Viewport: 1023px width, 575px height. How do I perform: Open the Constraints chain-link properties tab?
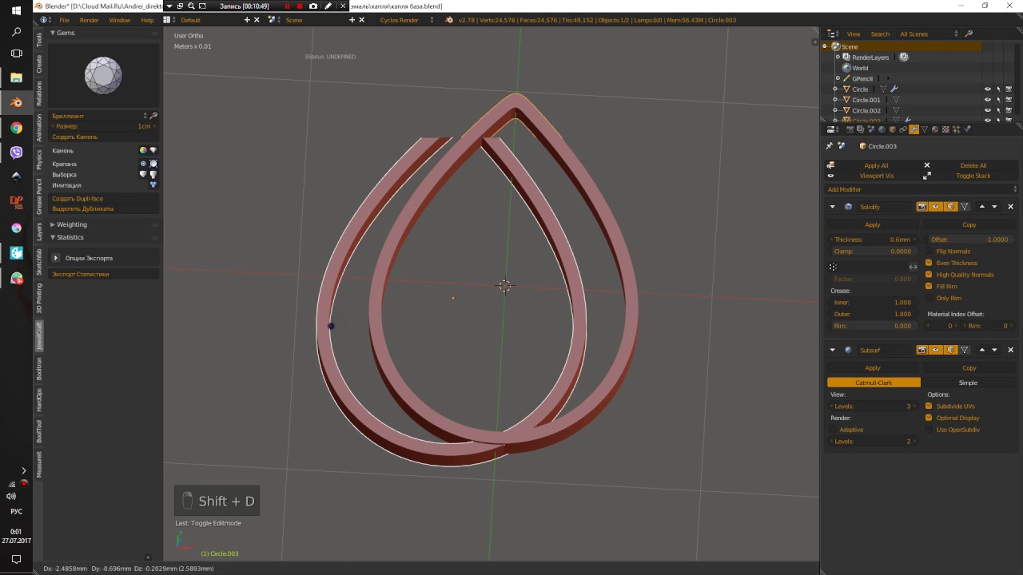pyautogui.click(x=903, y=129)
